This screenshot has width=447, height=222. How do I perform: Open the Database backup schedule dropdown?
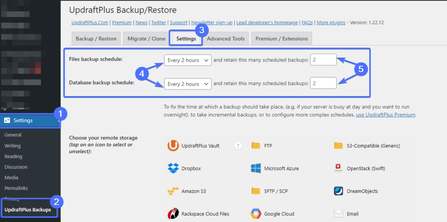pos(187,84)
